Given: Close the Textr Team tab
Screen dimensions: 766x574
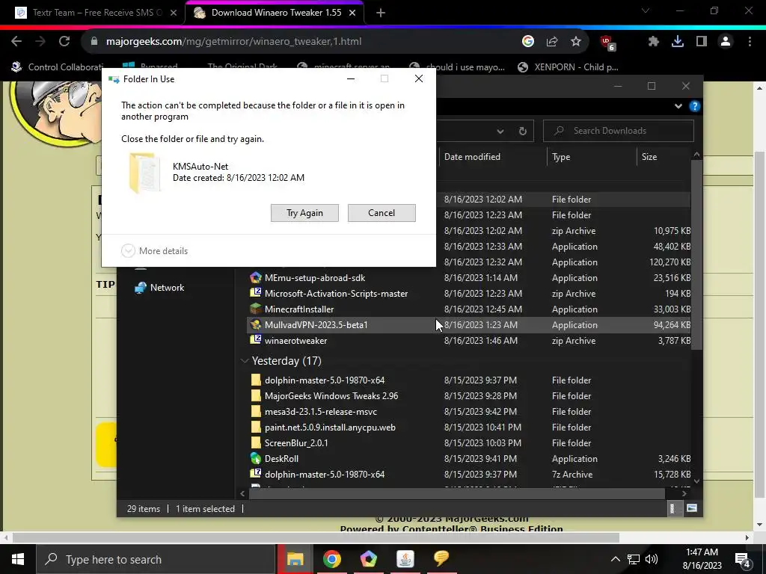Looking at the screenshot, I should (x=174, y=13).
